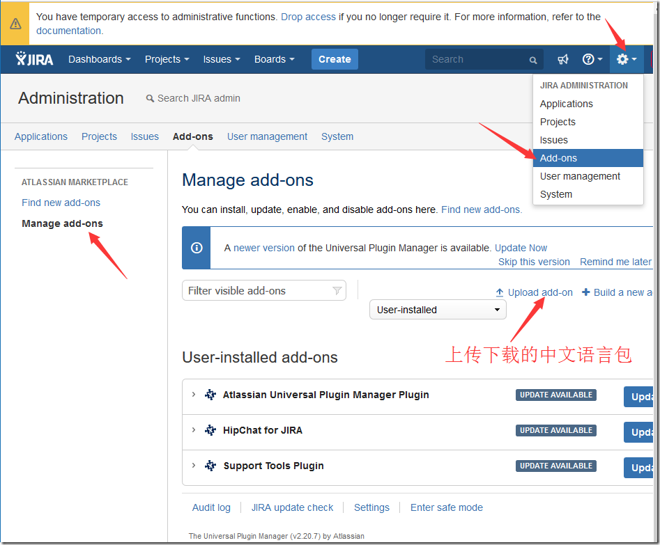Open the Settings link at bottom
Screen dimensions: 660x545
tap(371, 507)
